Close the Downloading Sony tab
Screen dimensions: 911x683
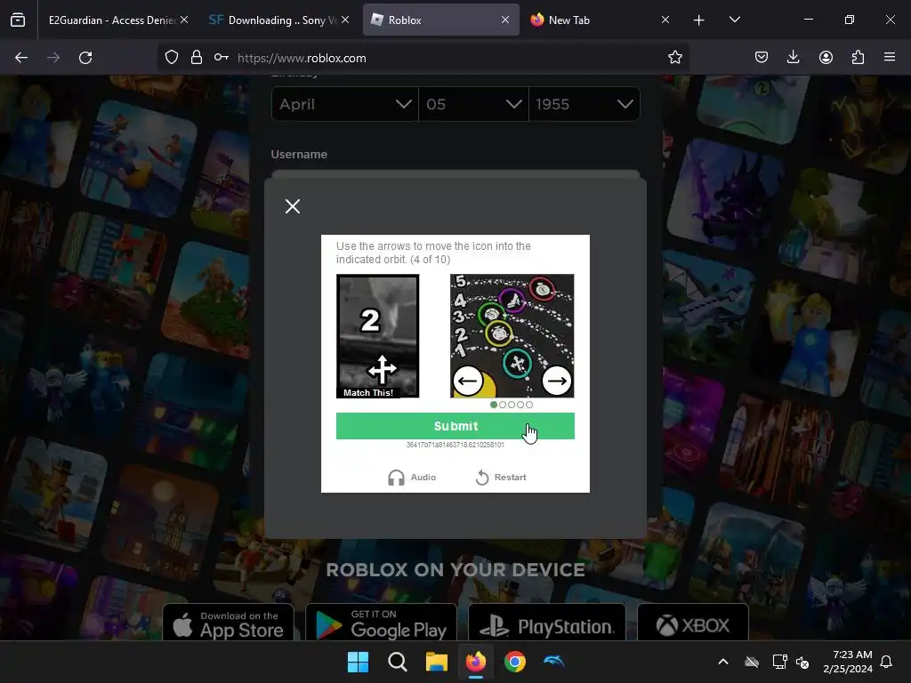pos(345,20)
